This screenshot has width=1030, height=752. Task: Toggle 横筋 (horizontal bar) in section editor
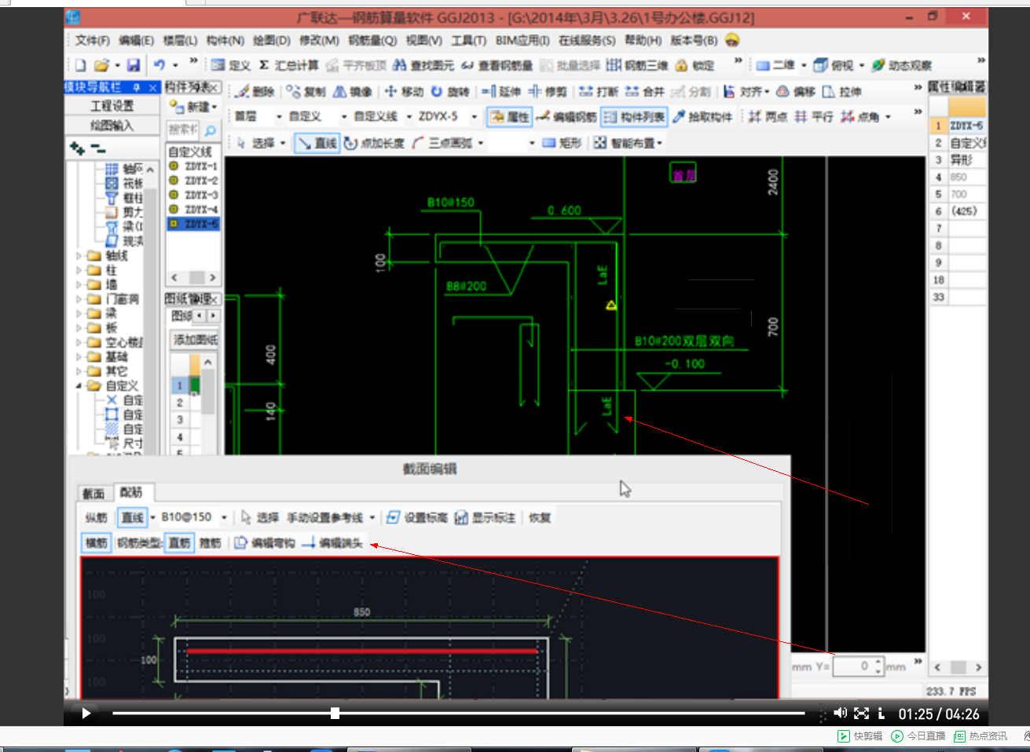click(97, 542)
